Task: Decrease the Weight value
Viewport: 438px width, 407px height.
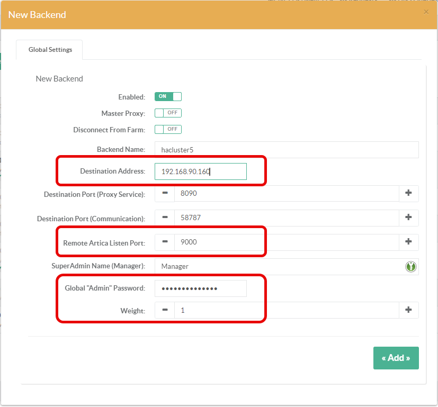Action: [165, 310]
